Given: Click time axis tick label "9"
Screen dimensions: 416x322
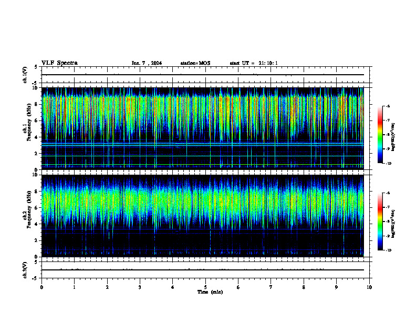Looking at the screenshot, I should click(x=336, y=287).
